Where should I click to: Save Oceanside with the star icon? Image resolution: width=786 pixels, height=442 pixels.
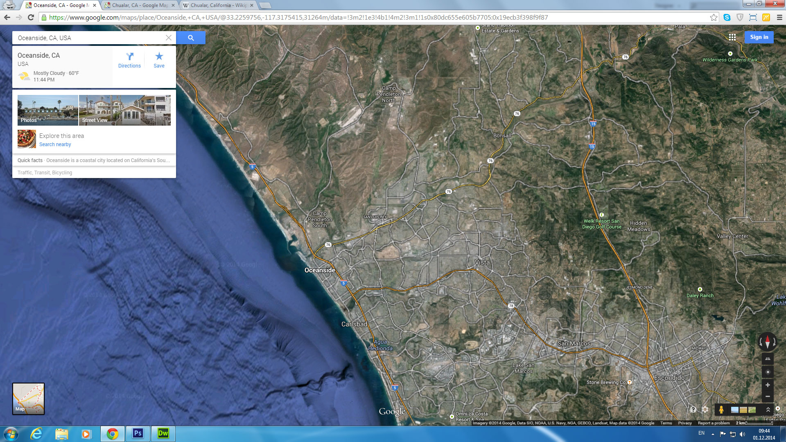pos(159,60)
